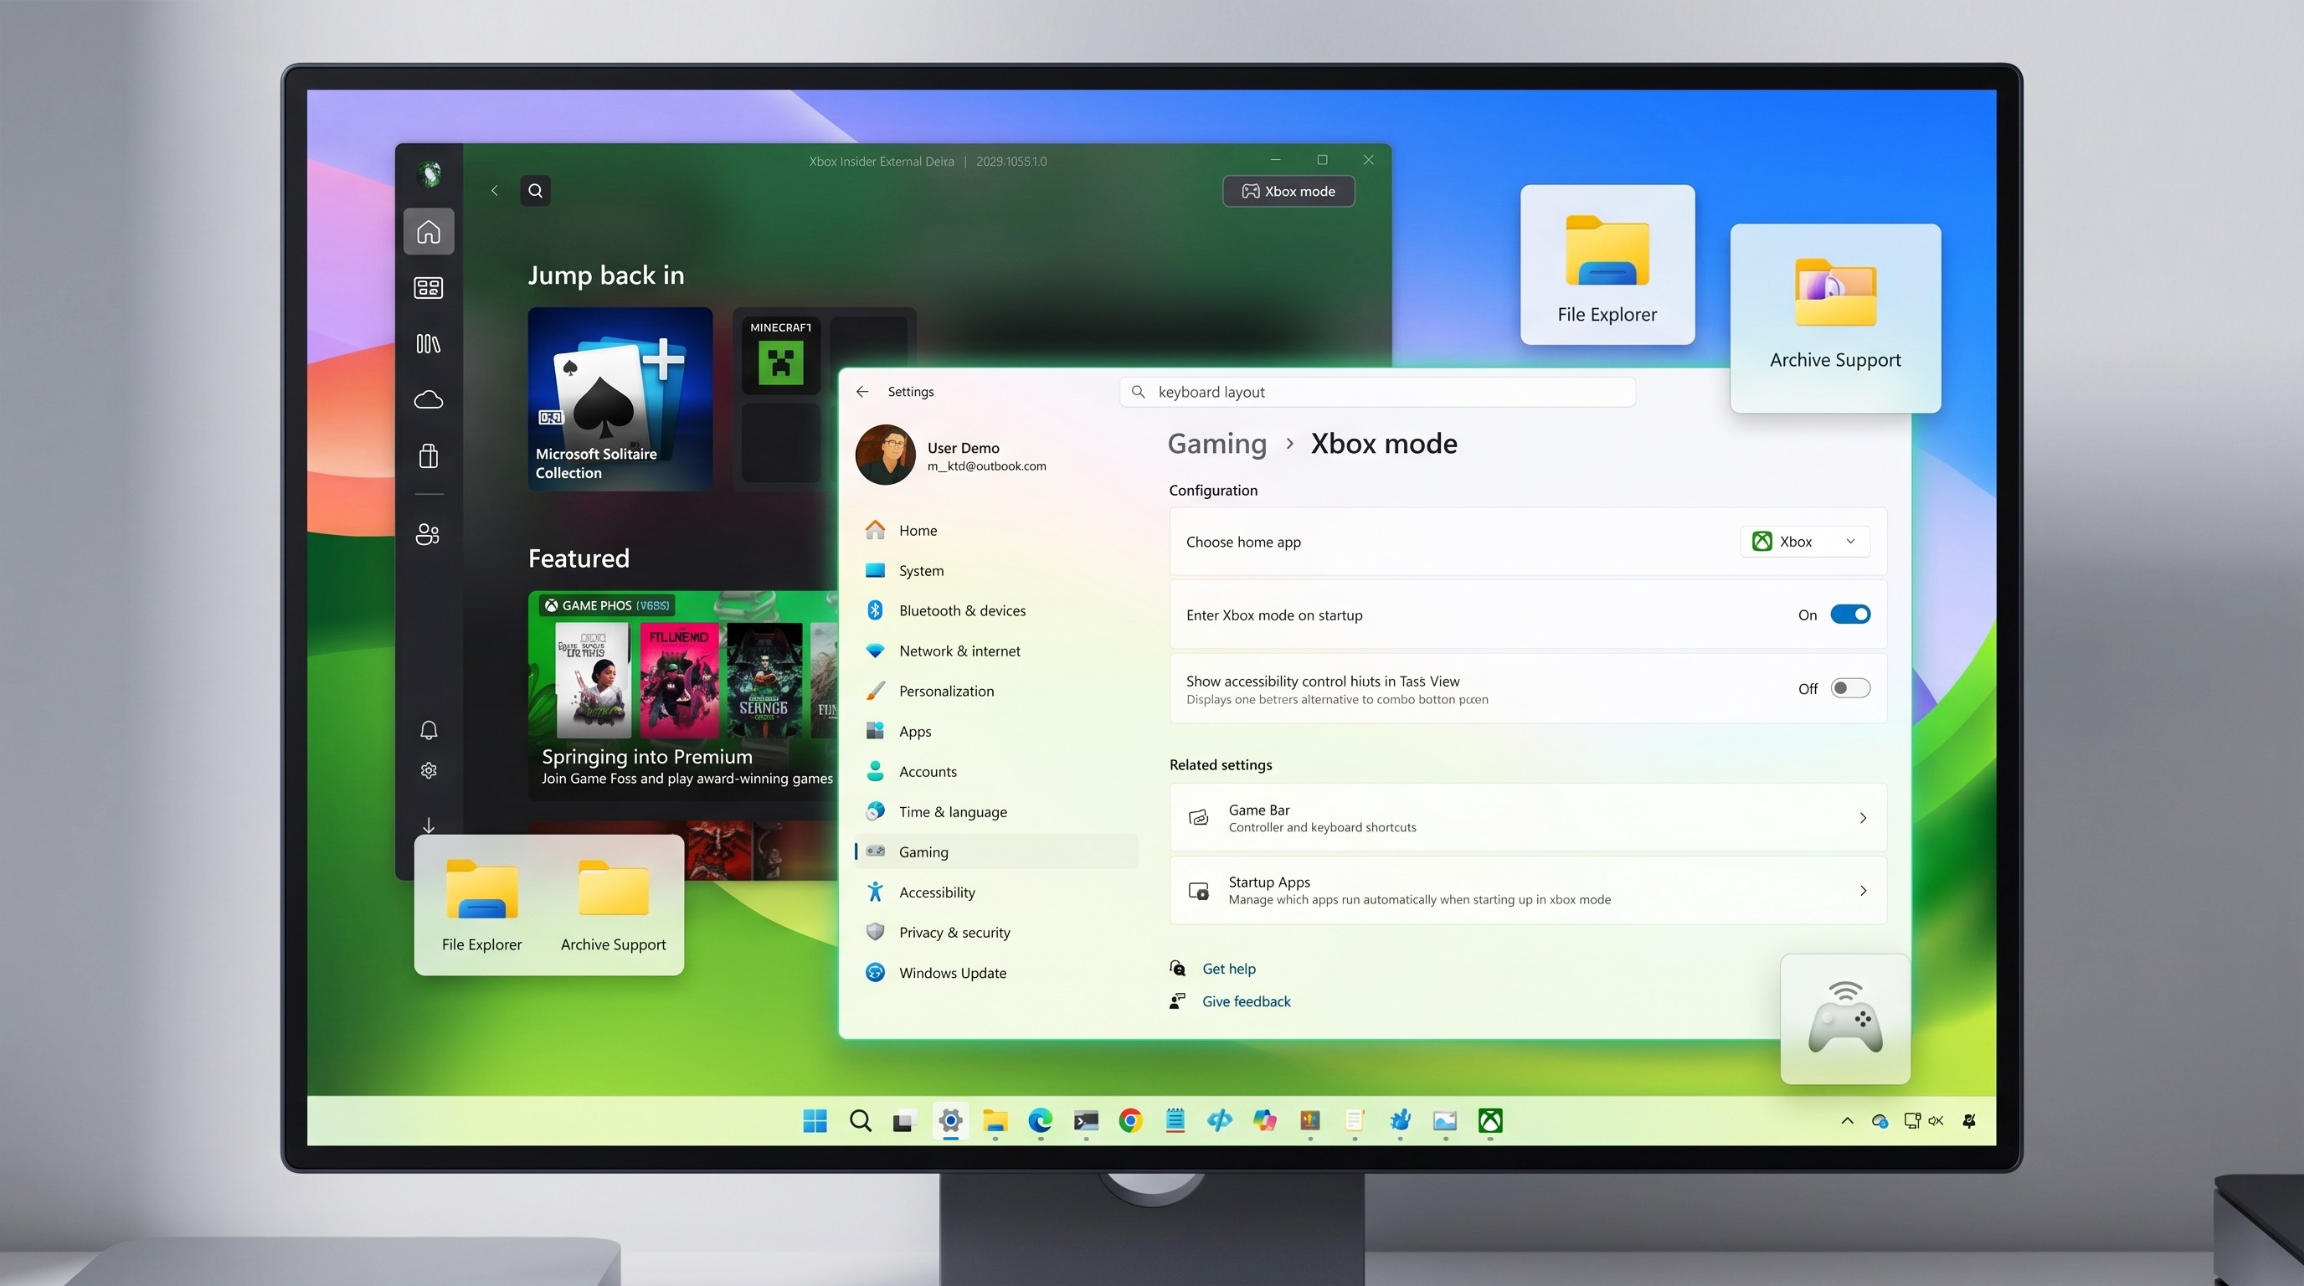This screenshot has width=2304, height=1286.
Task: Select Home in Settings navigation
Action: (996, 530)
